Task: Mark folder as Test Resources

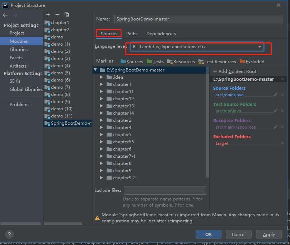Action: click(x=217, y=62)
